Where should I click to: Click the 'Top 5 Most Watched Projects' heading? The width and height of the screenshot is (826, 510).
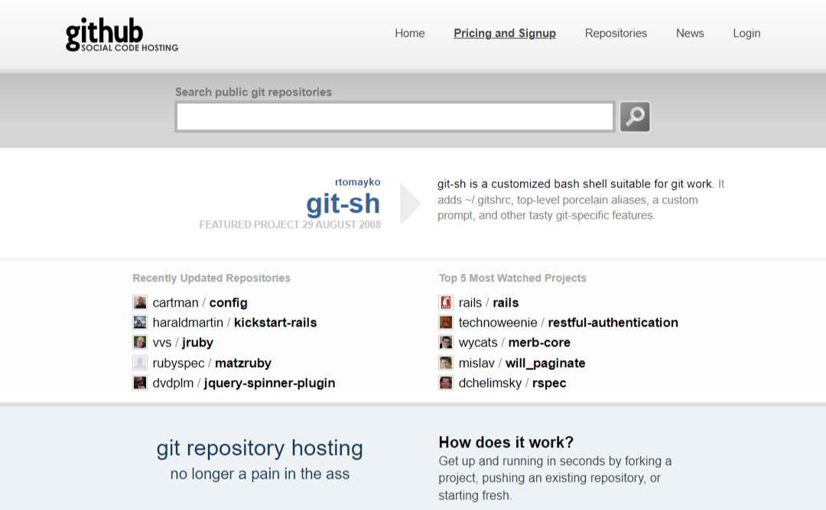point(512,278)
